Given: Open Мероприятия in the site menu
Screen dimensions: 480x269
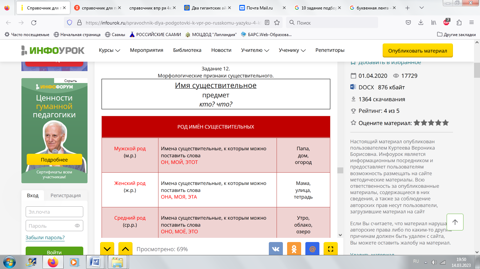Looking at the screenshot, I should click(147, 50).
